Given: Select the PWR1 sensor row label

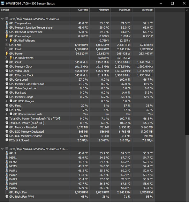Looking at the screenshot, I should 13,171.
